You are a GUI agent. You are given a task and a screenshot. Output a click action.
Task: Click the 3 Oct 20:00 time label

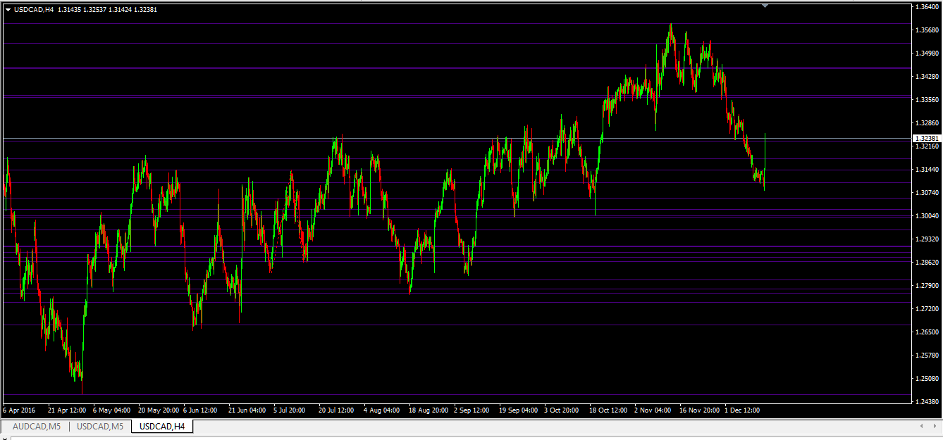pos(563,410)
